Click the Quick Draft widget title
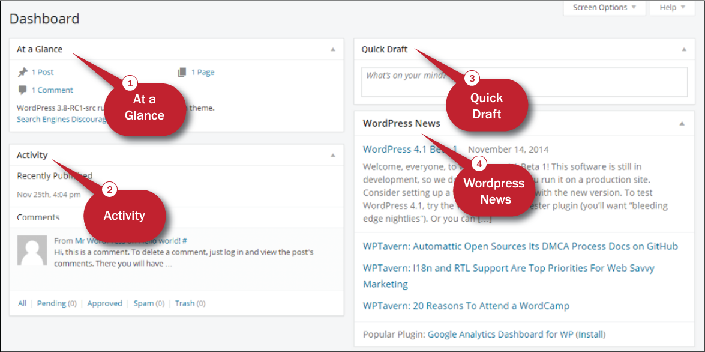 coord(385,49)
